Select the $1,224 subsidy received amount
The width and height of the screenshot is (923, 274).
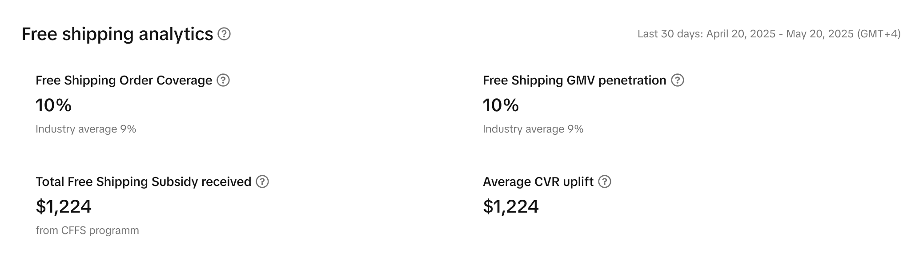pyautogui.click(x=64, y=206)
